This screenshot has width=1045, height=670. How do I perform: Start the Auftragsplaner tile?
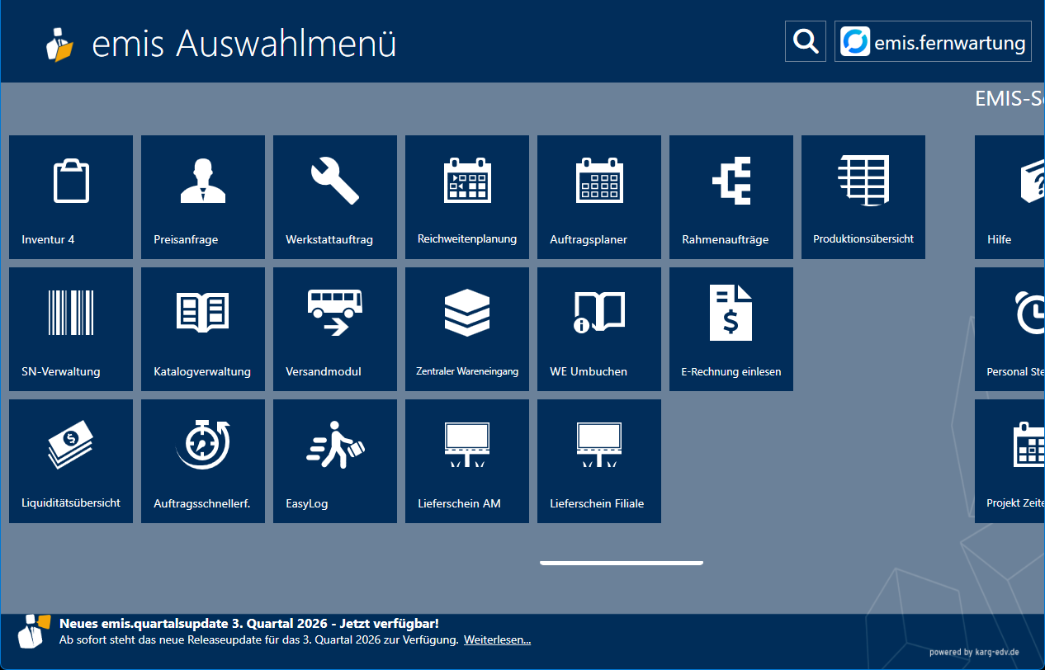(599, 197)
